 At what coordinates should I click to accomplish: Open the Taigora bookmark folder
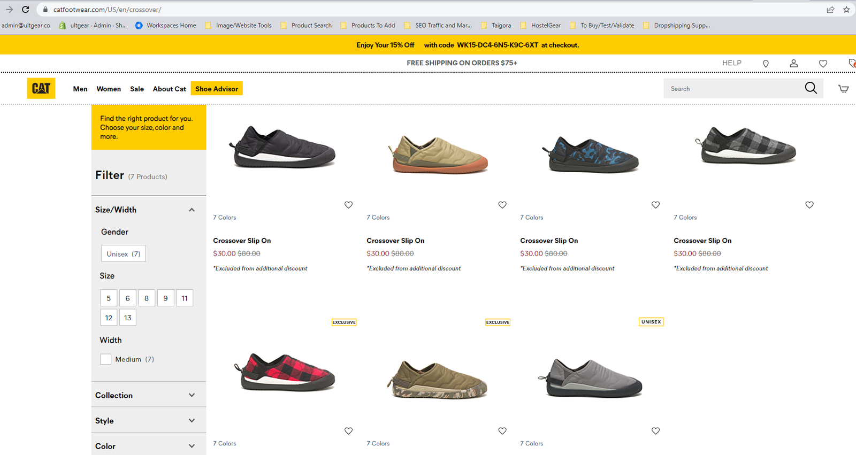tap(496, 25)
